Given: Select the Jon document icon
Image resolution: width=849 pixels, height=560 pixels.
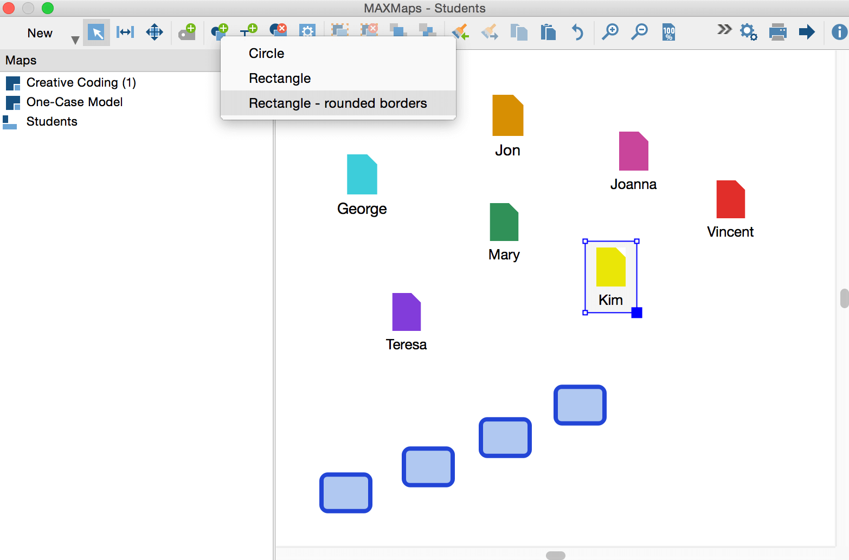Looking at the screenshot, I should click(x=508, y=115).
